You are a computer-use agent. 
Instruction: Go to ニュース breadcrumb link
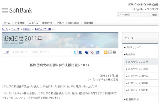point(15,29)
